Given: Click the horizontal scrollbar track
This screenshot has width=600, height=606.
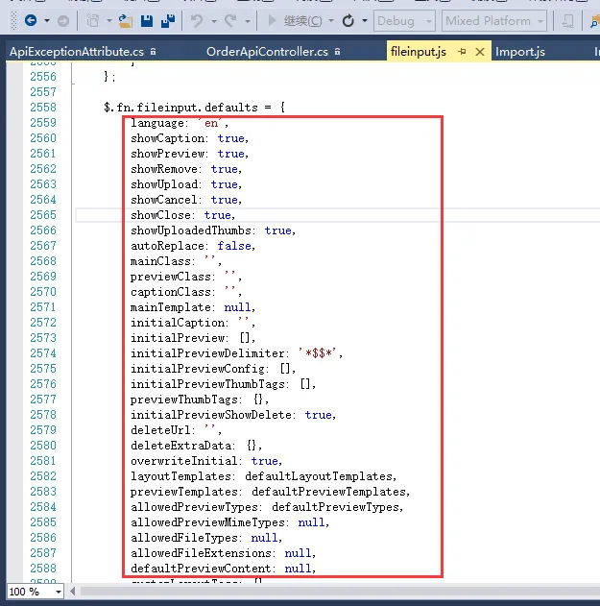Looking at the screenshot, I should pos(340,592).
